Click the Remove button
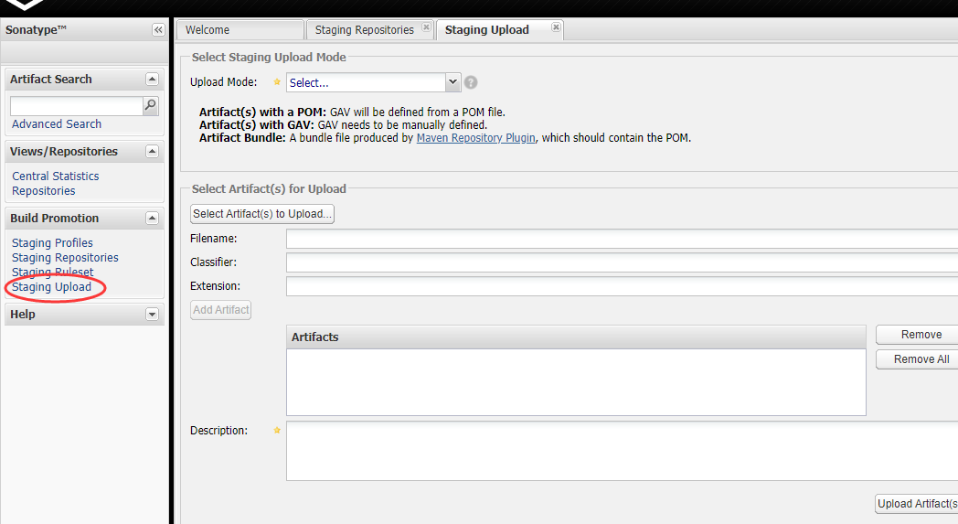958x524 pixels. pos(917,335)
